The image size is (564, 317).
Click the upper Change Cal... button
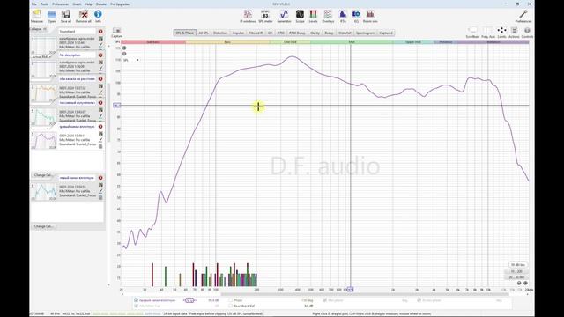coord(43,175)
